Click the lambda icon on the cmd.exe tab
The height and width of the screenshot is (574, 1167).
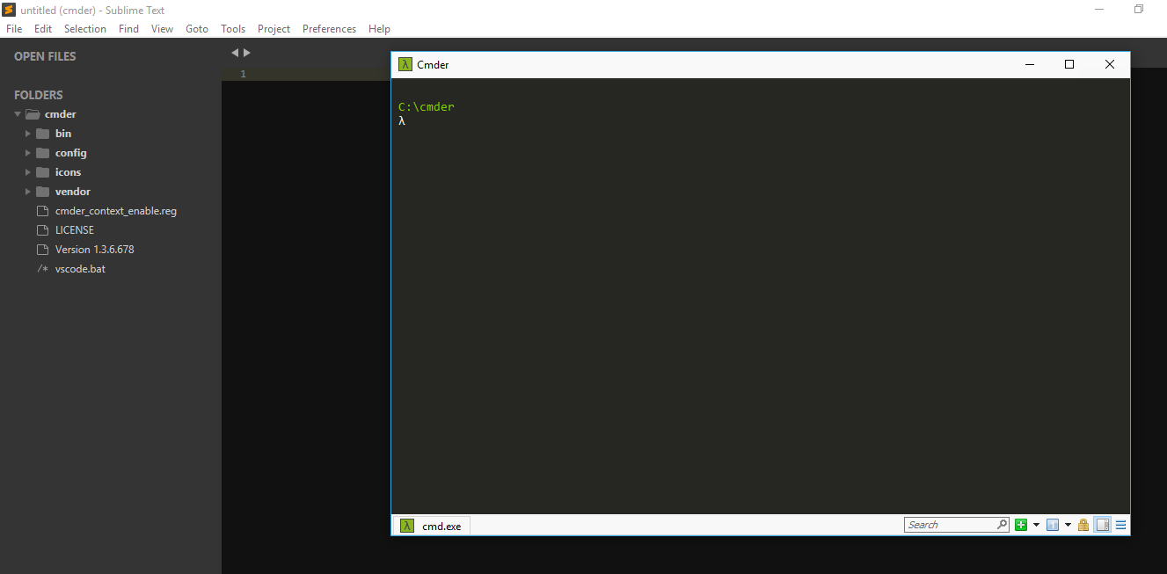pyautogui.click(x=407, y=525)
